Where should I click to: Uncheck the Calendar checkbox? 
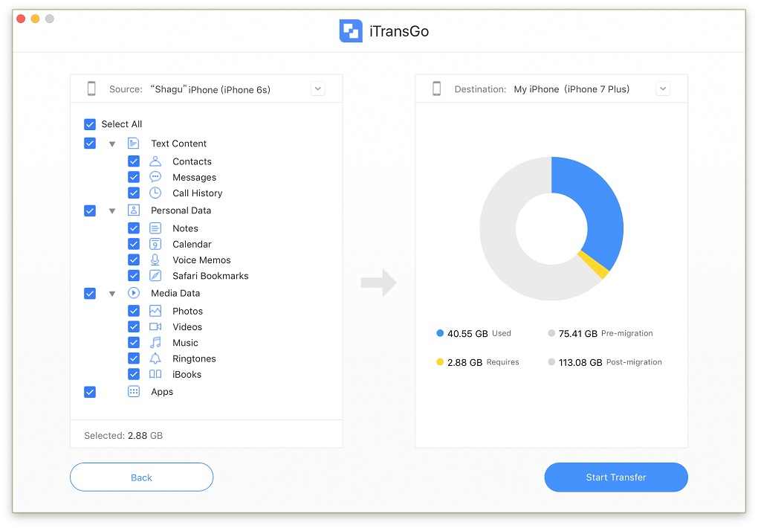coord(134,245)
